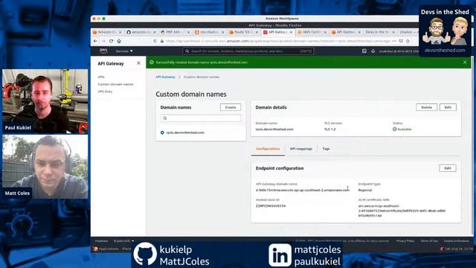Select the Z2RPCDW04V8134 hosted zone ID
This screenshot has width=476, height=268.
coord(271,205)
